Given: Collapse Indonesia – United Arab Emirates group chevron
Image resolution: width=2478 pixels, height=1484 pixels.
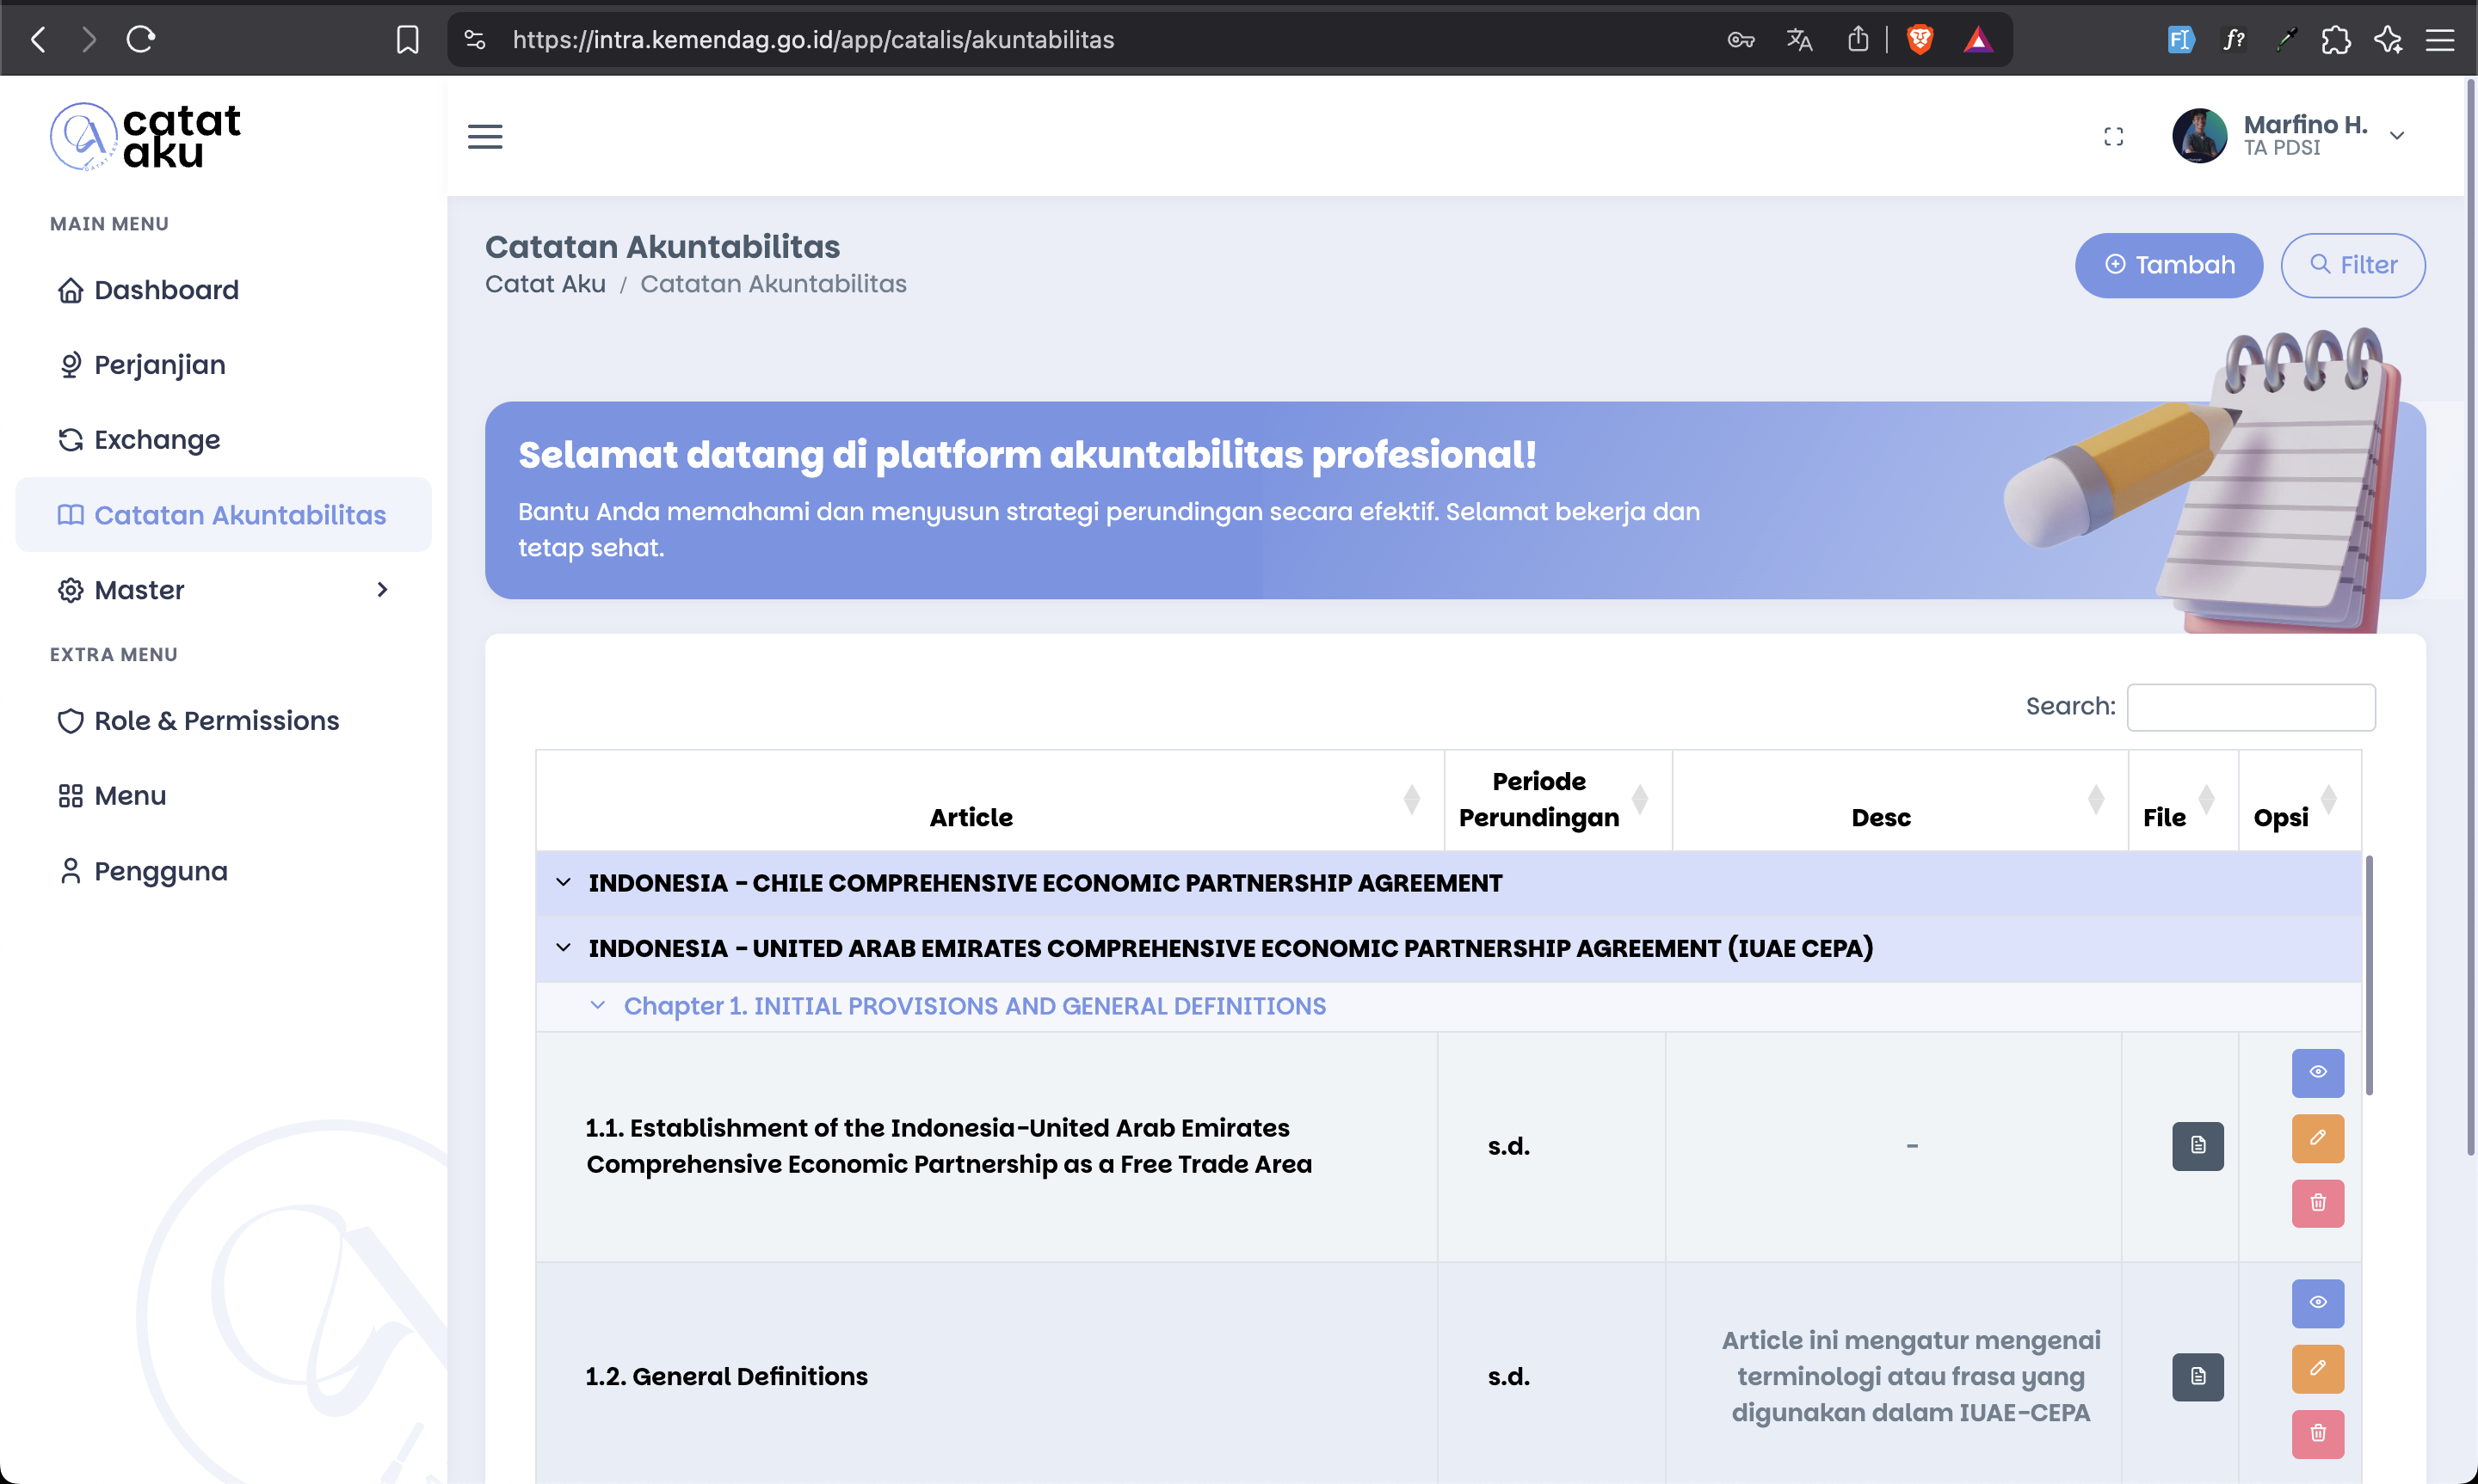Looking at the screenshot, I should point(564,947).
